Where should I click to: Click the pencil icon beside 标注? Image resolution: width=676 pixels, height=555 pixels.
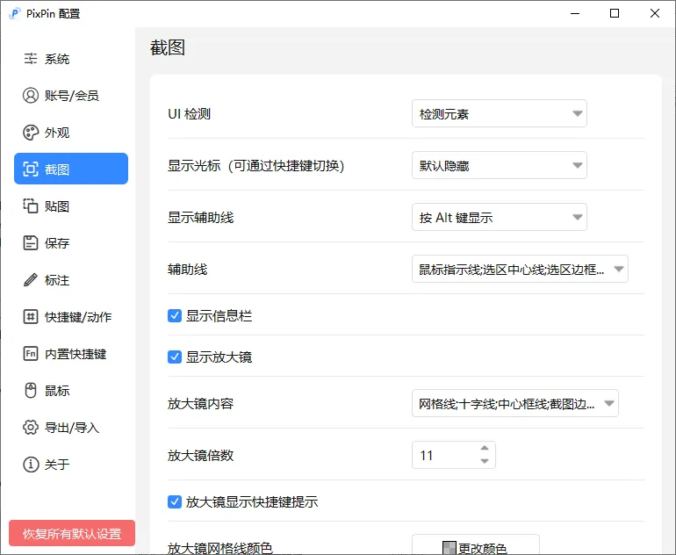(x=31, y=280)
